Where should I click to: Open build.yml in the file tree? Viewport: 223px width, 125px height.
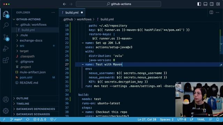pos(35,30)
